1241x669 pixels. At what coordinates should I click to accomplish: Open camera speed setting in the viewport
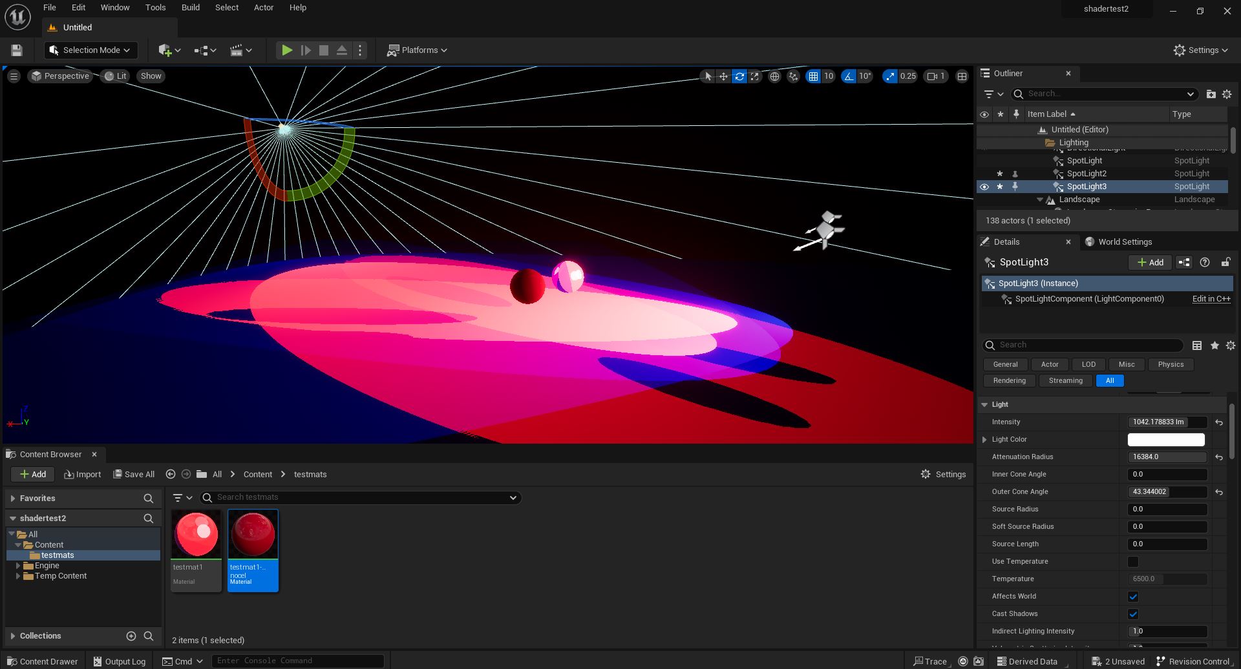click(x=936, y=76)
